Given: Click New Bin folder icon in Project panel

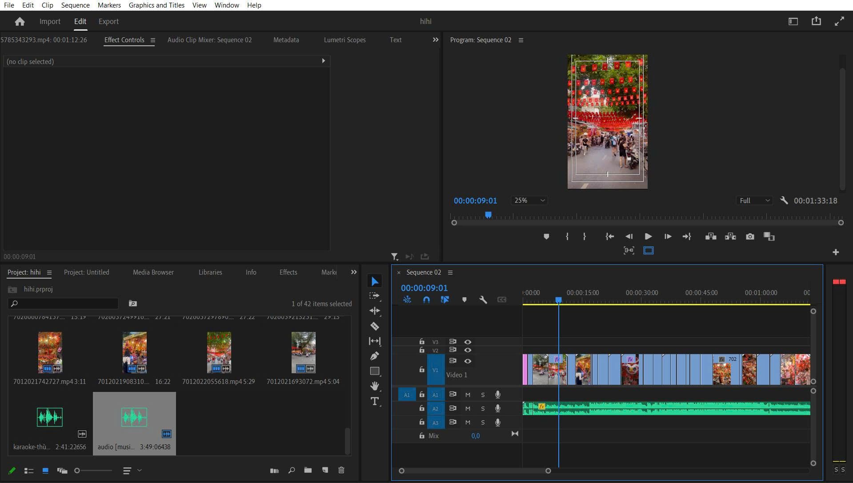Looking at the screenshot, I should click(x=308, y=470).
